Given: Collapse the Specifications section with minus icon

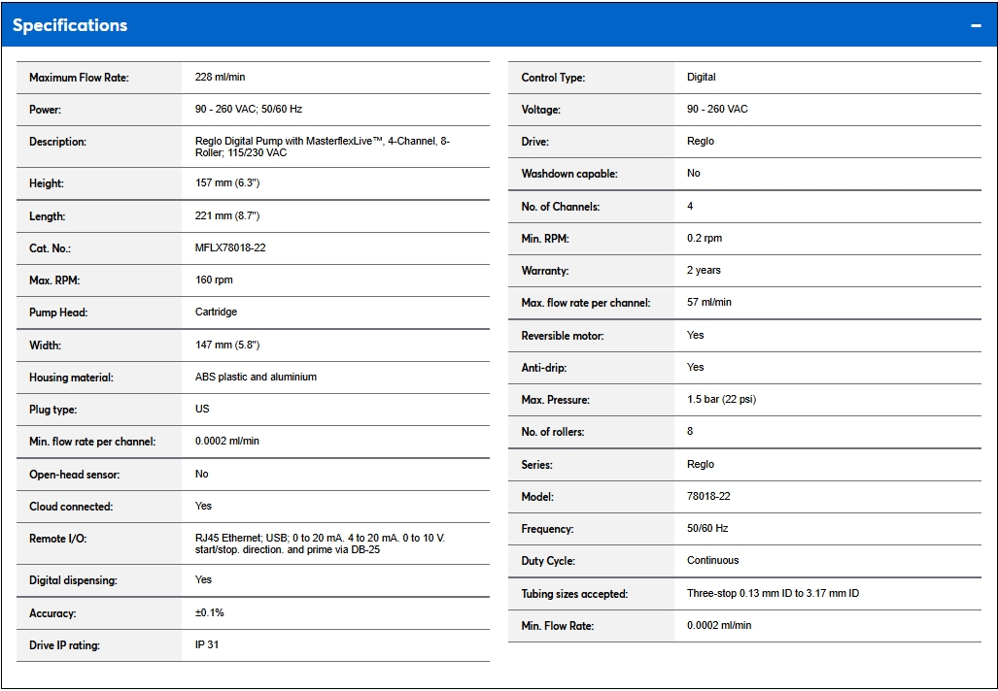Looking at the screenshot, I should [x=976, y=25].
